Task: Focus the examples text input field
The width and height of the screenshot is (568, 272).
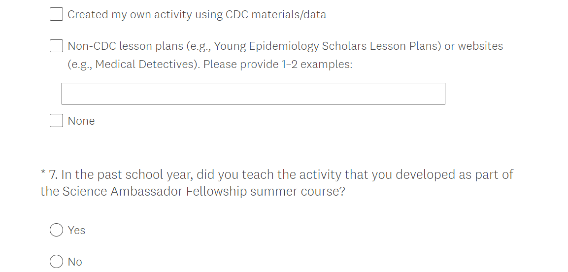Action: pos(253,94)
